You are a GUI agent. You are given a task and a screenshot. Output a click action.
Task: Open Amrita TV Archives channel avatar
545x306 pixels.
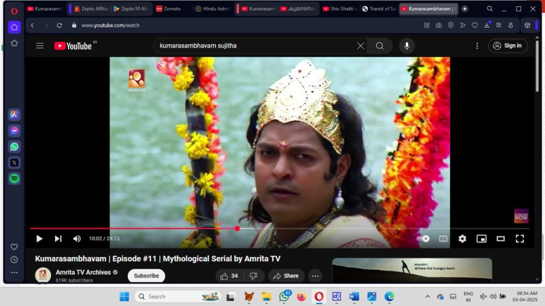[x=43, y=276]
